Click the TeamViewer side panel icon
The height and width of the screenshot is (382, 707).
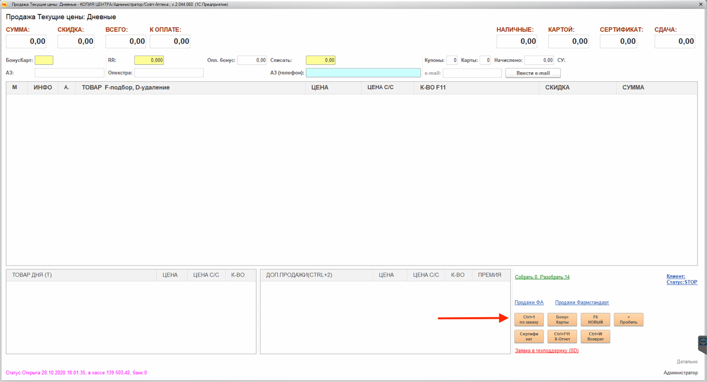pos(702,343)
